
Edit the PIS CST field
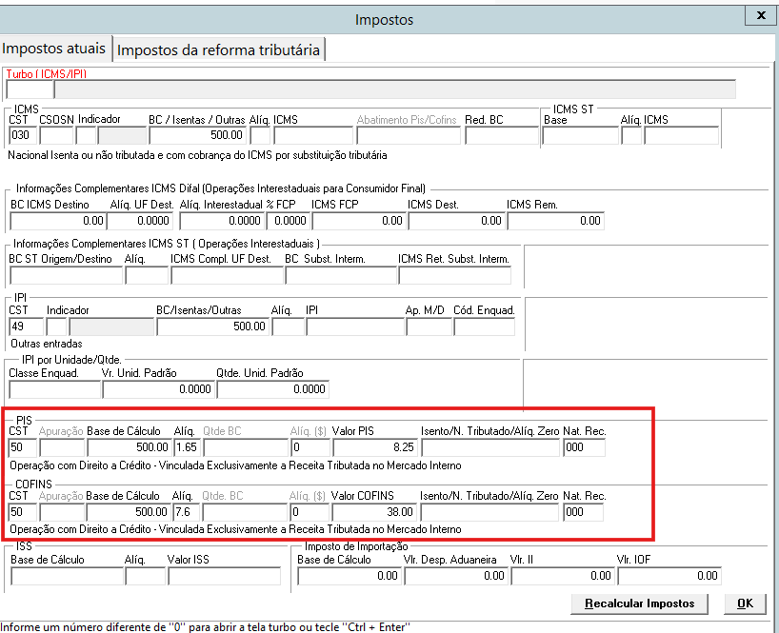22,447
